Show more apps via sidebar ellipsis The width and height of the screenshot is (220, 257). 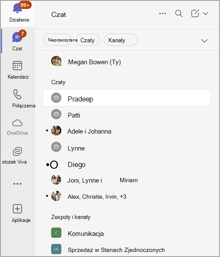coord(17,184)
